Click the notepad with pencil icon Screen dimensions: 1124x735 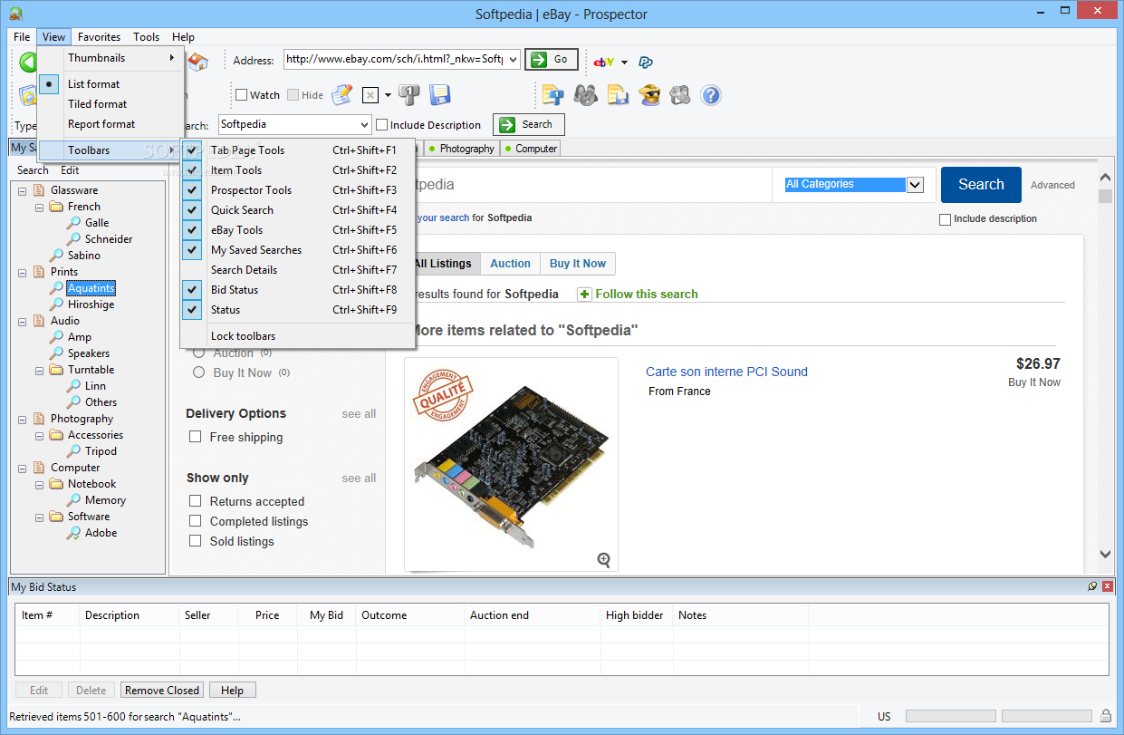click(341, 95)
